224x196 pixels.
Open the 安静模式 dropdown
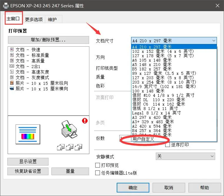(185, 156)
